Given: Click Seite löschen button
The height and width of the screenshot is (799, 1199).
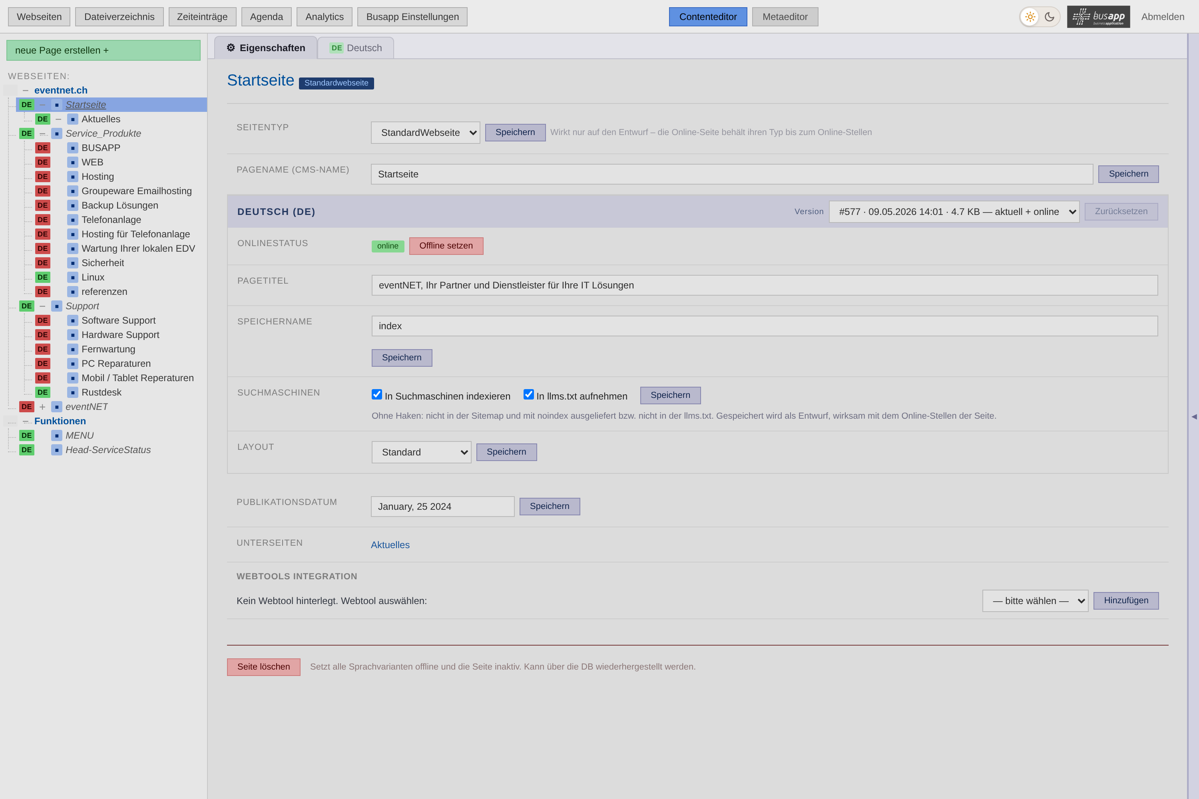Looking at the screenshot, I should 263,667.
